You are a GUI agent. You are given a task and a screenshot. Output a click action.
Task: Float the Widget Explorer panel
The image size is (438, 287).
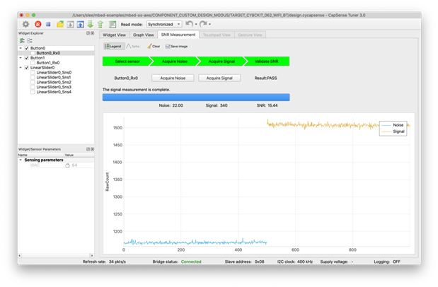coord(88,33)
